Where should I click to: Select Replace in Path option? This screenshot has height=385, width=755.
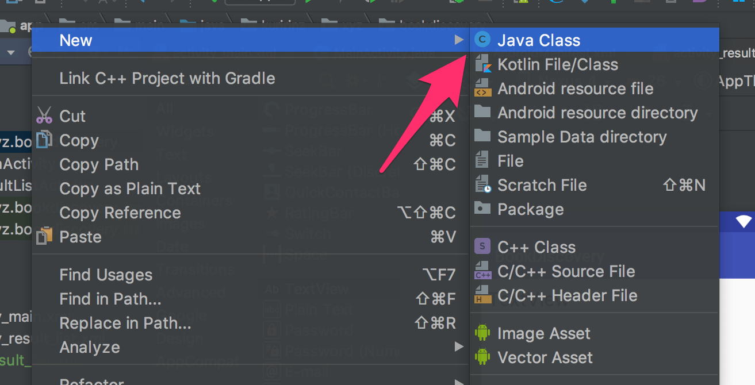(125, 323)
